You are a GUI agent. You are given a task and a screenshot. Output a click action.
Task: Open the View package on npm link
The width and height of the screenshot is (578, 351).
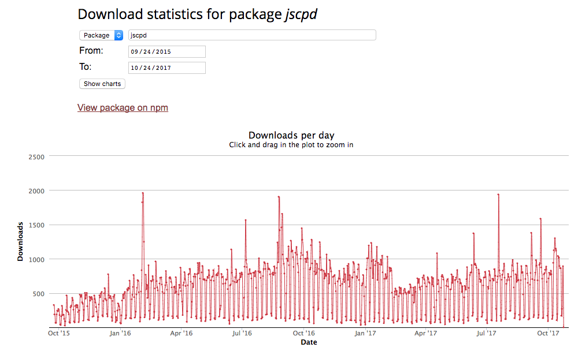pos(123,107)
